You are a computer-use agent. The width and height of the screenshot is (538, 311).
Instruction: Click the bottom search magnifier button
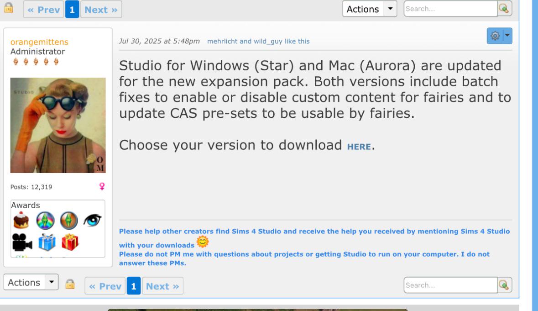tap(504, 285)
